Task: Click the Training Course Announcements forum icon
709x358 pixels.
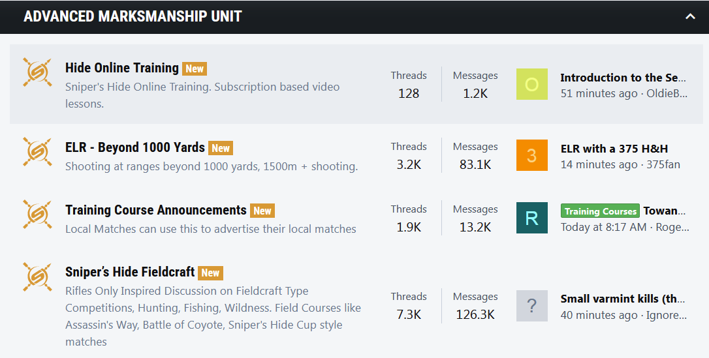Action: pos(37,215)
